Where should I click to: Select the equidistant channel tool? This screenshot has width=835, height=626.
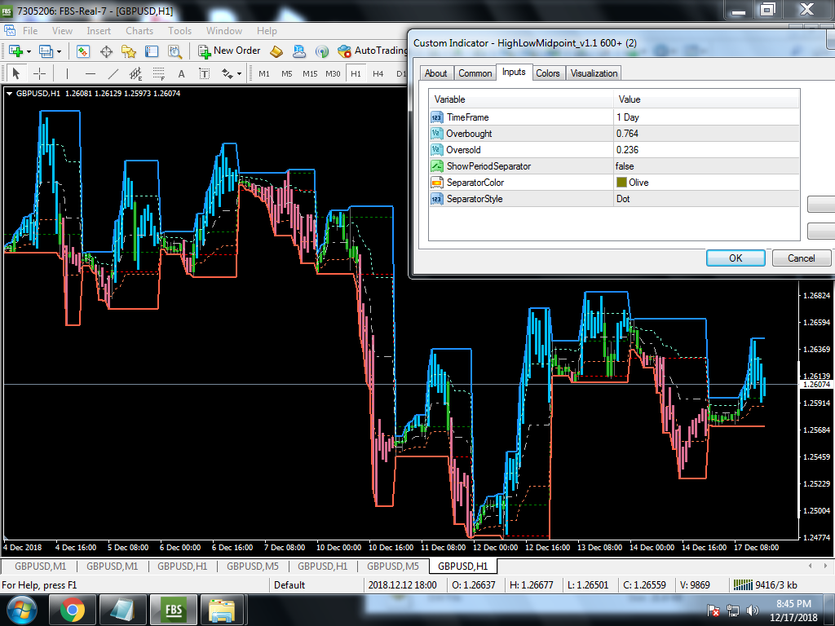click(136, 73)
